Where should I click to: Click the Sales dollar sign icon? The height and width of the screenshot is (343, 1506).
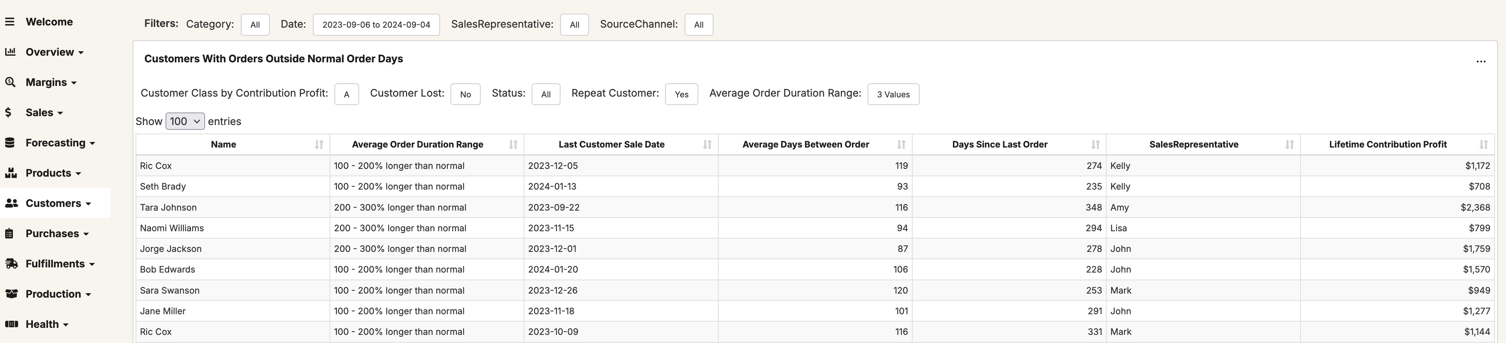click(8, 112)
